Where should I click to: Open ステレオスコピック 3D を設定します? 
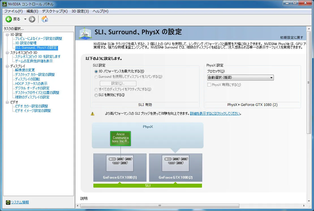(x=38, y=57)
